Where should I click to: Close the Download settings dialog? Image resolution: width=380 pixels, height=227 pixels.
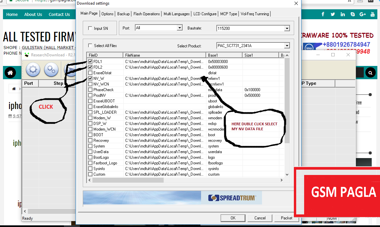coord(296,3)
